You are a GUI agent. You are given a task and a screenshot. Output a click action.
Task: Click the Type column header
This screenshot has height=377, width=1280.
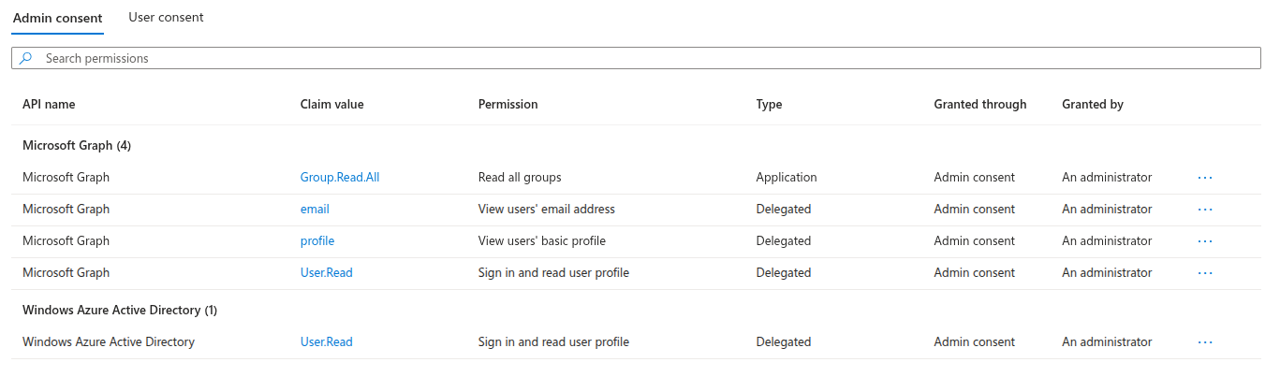pos(769,105)
